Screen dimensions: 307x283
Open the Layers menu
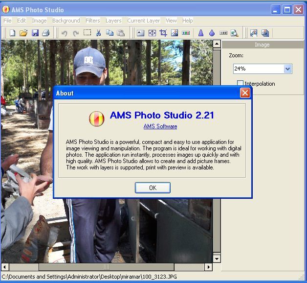coord(113,21)
